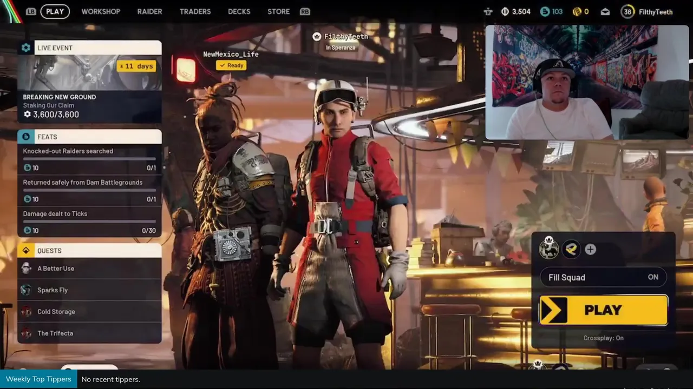Click the Quests yellow diamond icon
The height and width of the screenshot is (389, 693).
tap(25, 251)
